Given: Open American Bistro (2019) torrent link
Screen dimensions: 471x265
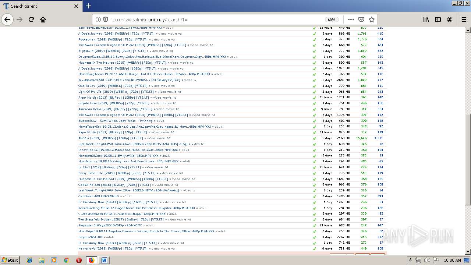Looking at the screenshot, I should (x=115, y=109).
